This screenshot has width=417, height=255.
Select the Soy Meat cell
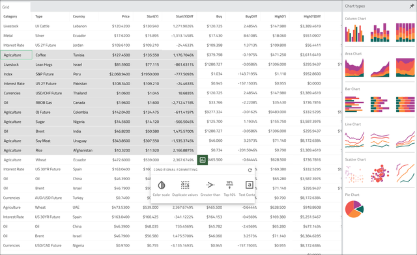click(x=43, y=141)
